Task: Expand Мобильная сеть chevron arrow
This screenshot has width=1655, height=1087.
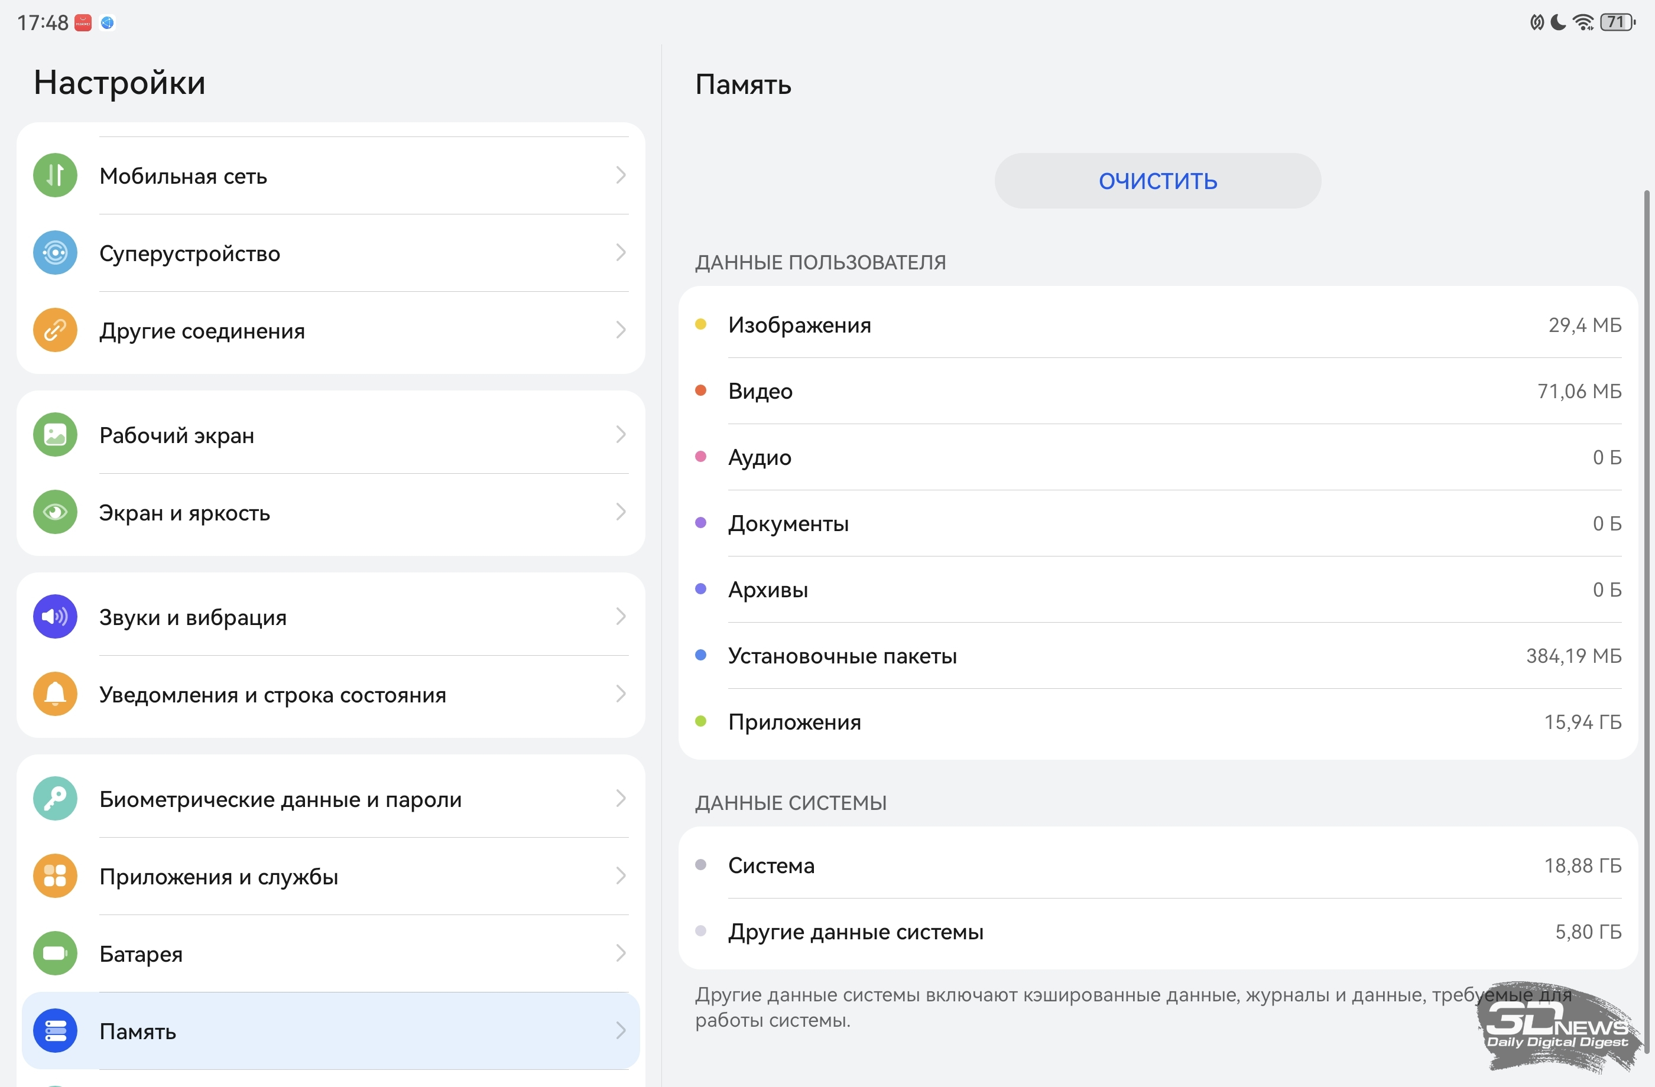Action: [621, 175]
